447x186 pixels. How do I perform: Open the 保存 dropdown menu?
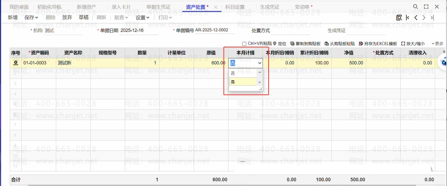[31, 17]
